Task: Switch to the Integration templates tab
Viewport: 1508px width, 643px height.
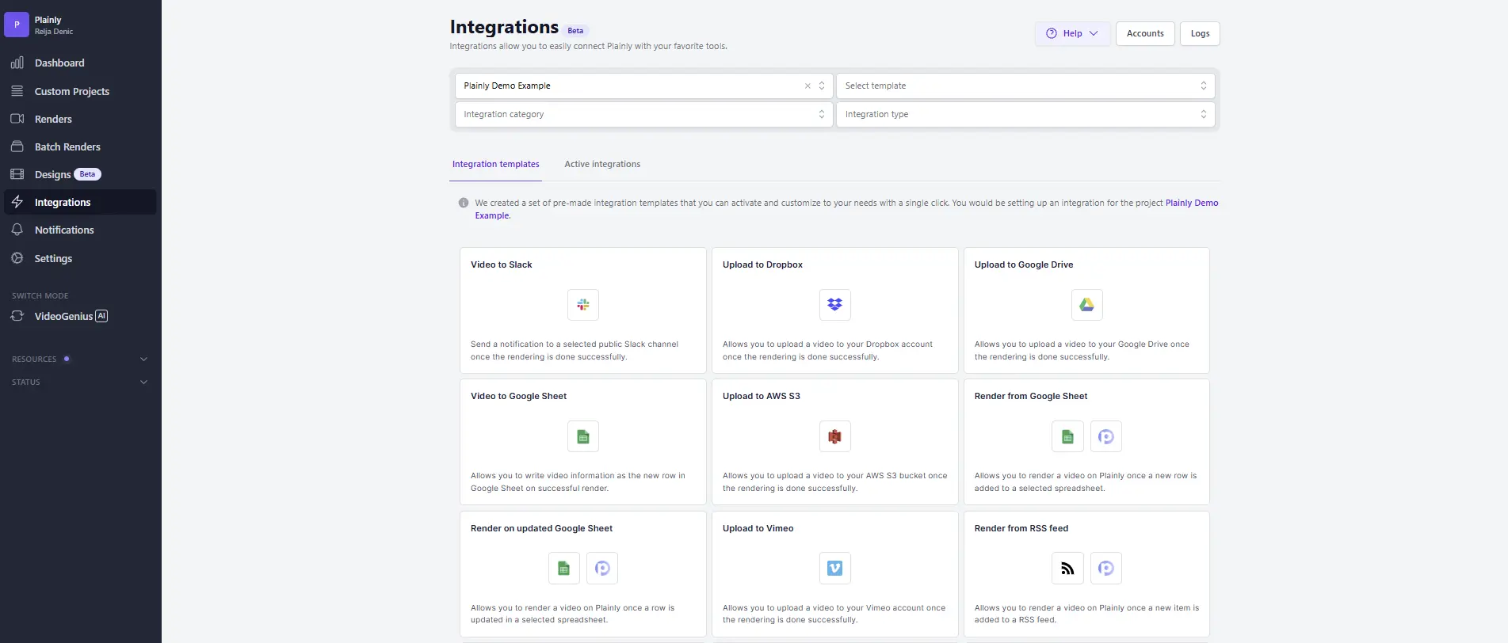Action: (496, 164)
